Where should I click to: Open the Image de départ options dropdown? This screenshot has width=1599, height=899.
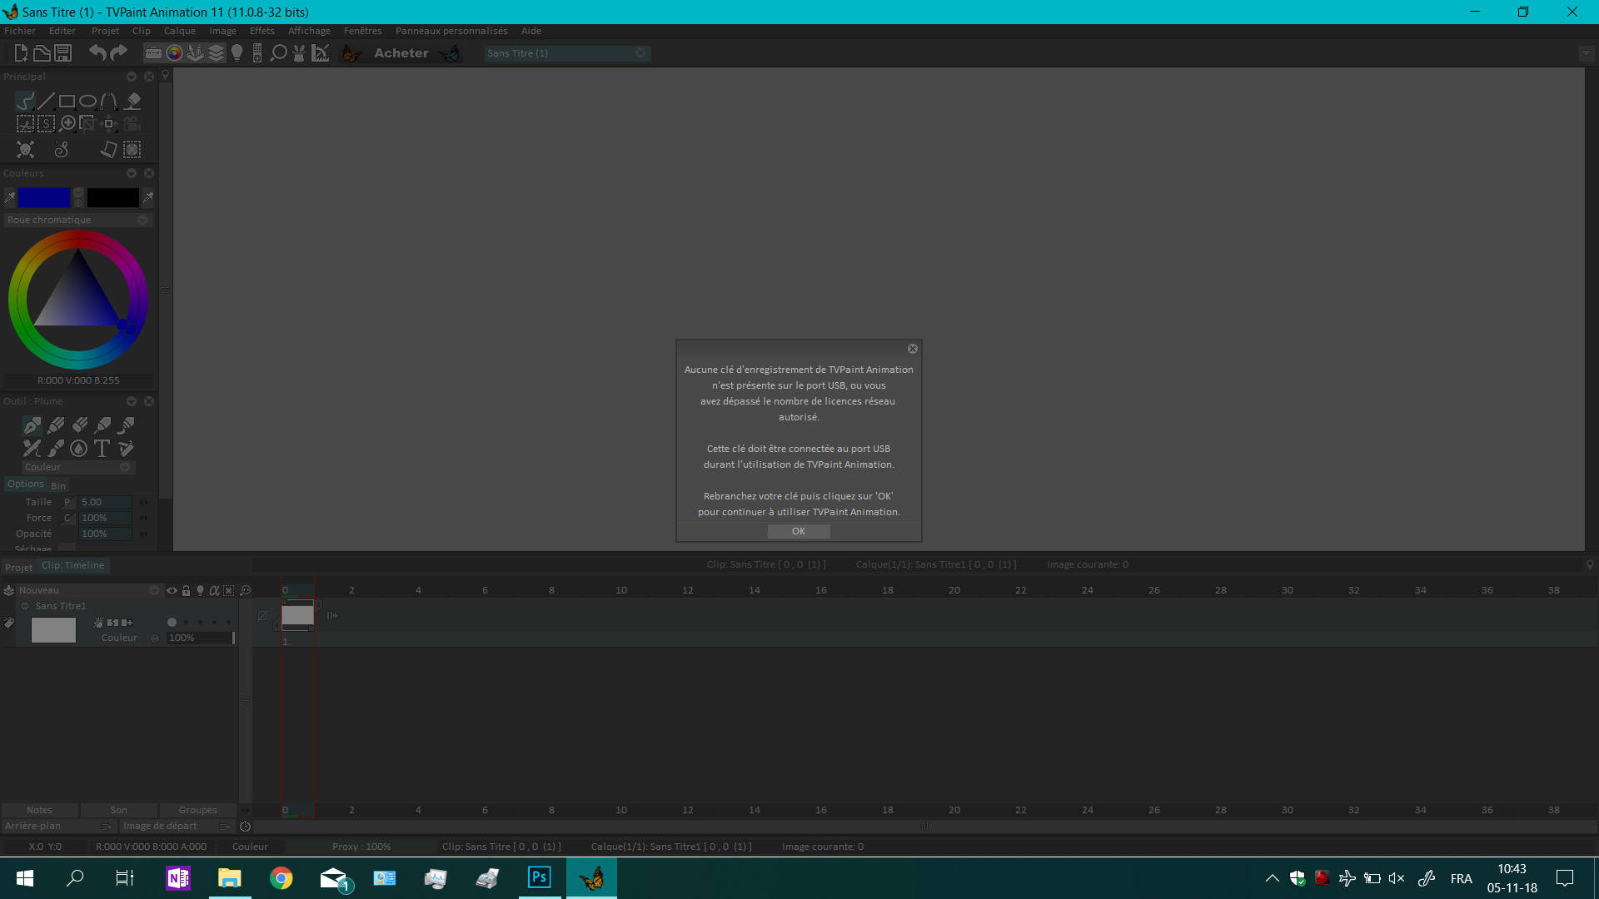(224, 826)
